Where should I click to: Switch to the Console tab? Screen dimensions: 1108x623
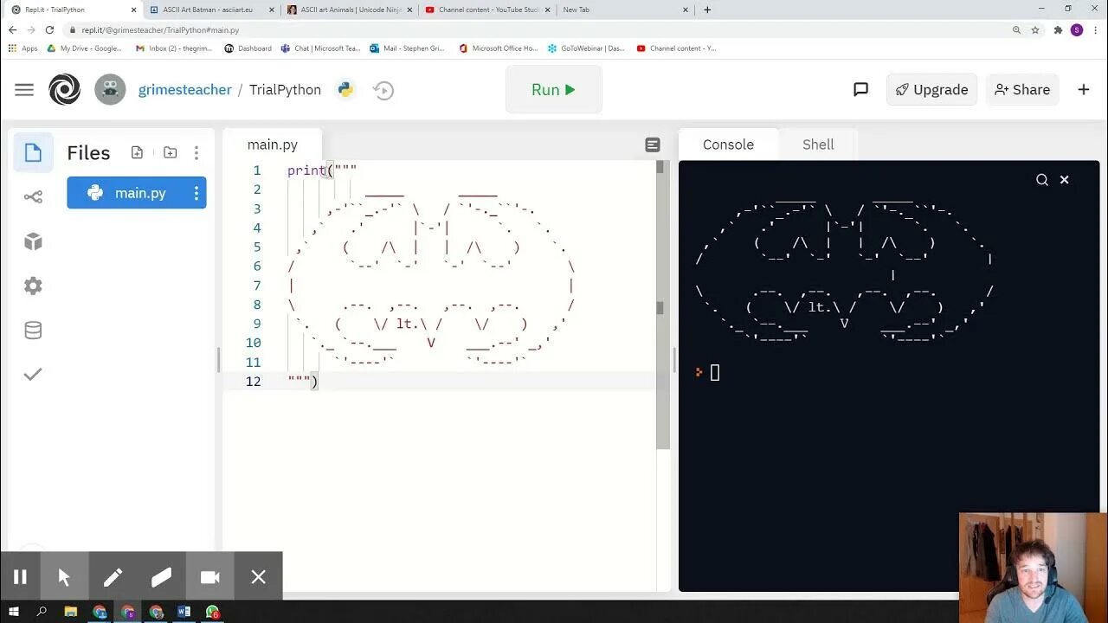(x=728, y=145)
